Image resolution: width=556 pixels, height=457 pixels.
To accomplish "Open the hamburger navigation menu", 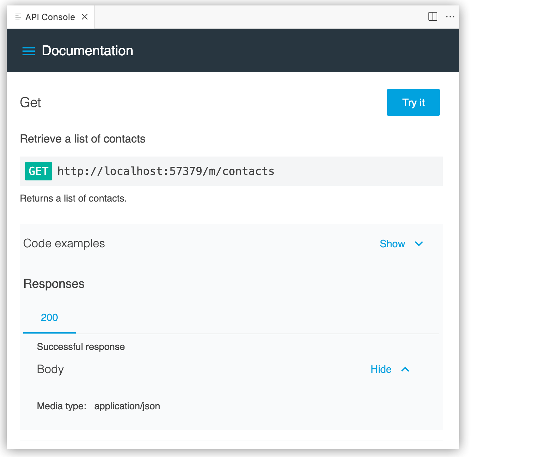I will pos(28,51).
